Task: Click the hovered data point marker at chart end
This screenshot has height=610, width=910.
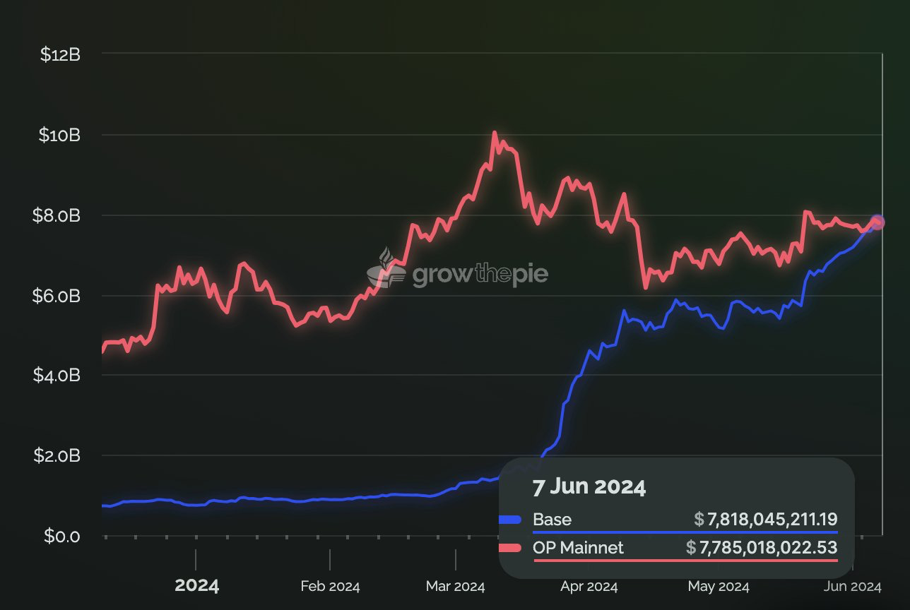Action: click(877, 222)
